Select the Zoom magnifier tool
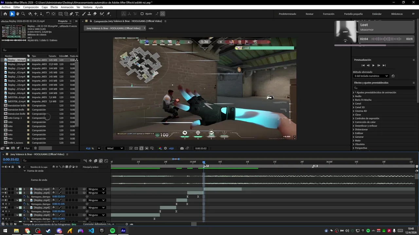Screen dimensions: 419x235 (x=23, y=14)
